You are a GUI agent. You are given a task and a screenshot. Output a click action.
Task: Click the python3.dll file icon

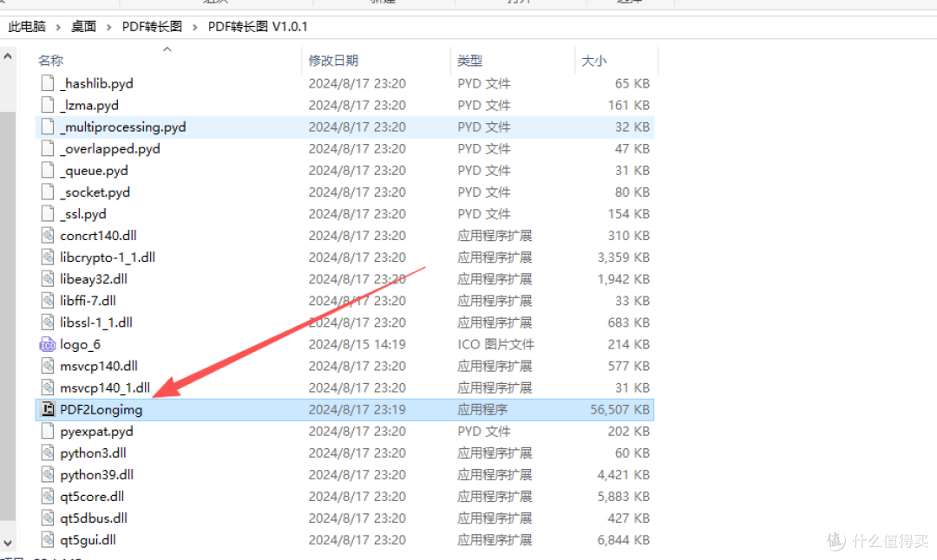pos(48,453)
